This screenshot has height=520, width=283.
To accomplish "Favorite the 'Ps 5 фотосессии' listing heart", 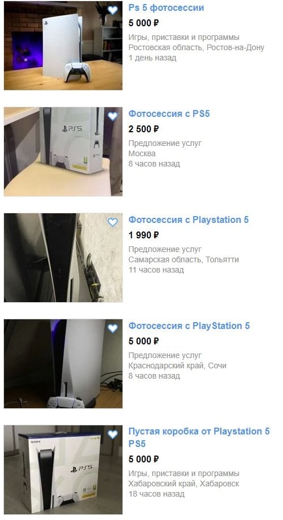I will click(x=113, y=10).
